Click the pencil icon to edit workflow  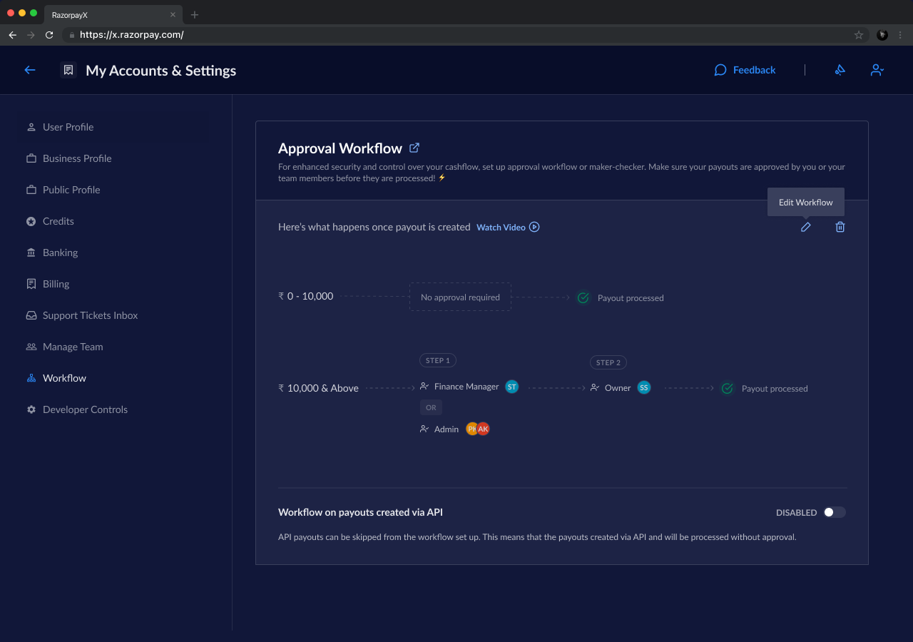click(x=806, y=227)
